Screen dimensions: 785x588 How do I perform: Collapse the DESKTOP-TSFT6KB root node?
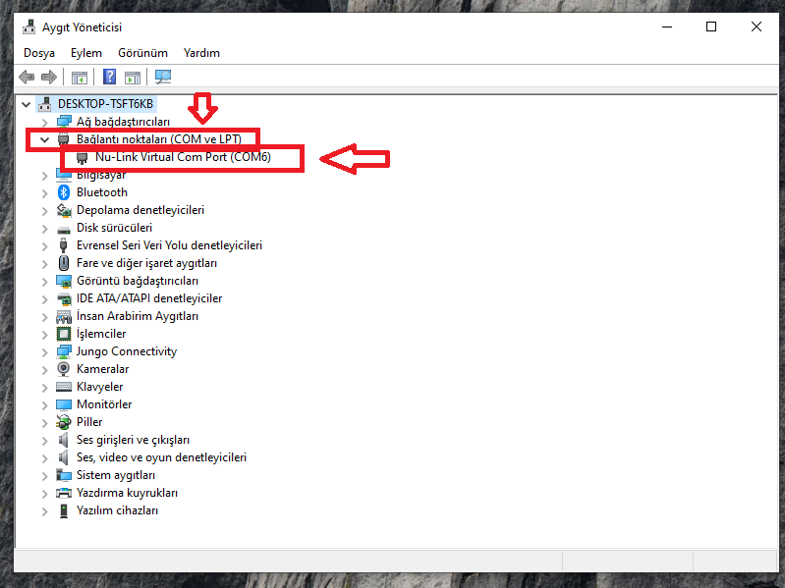coord(26,104)
